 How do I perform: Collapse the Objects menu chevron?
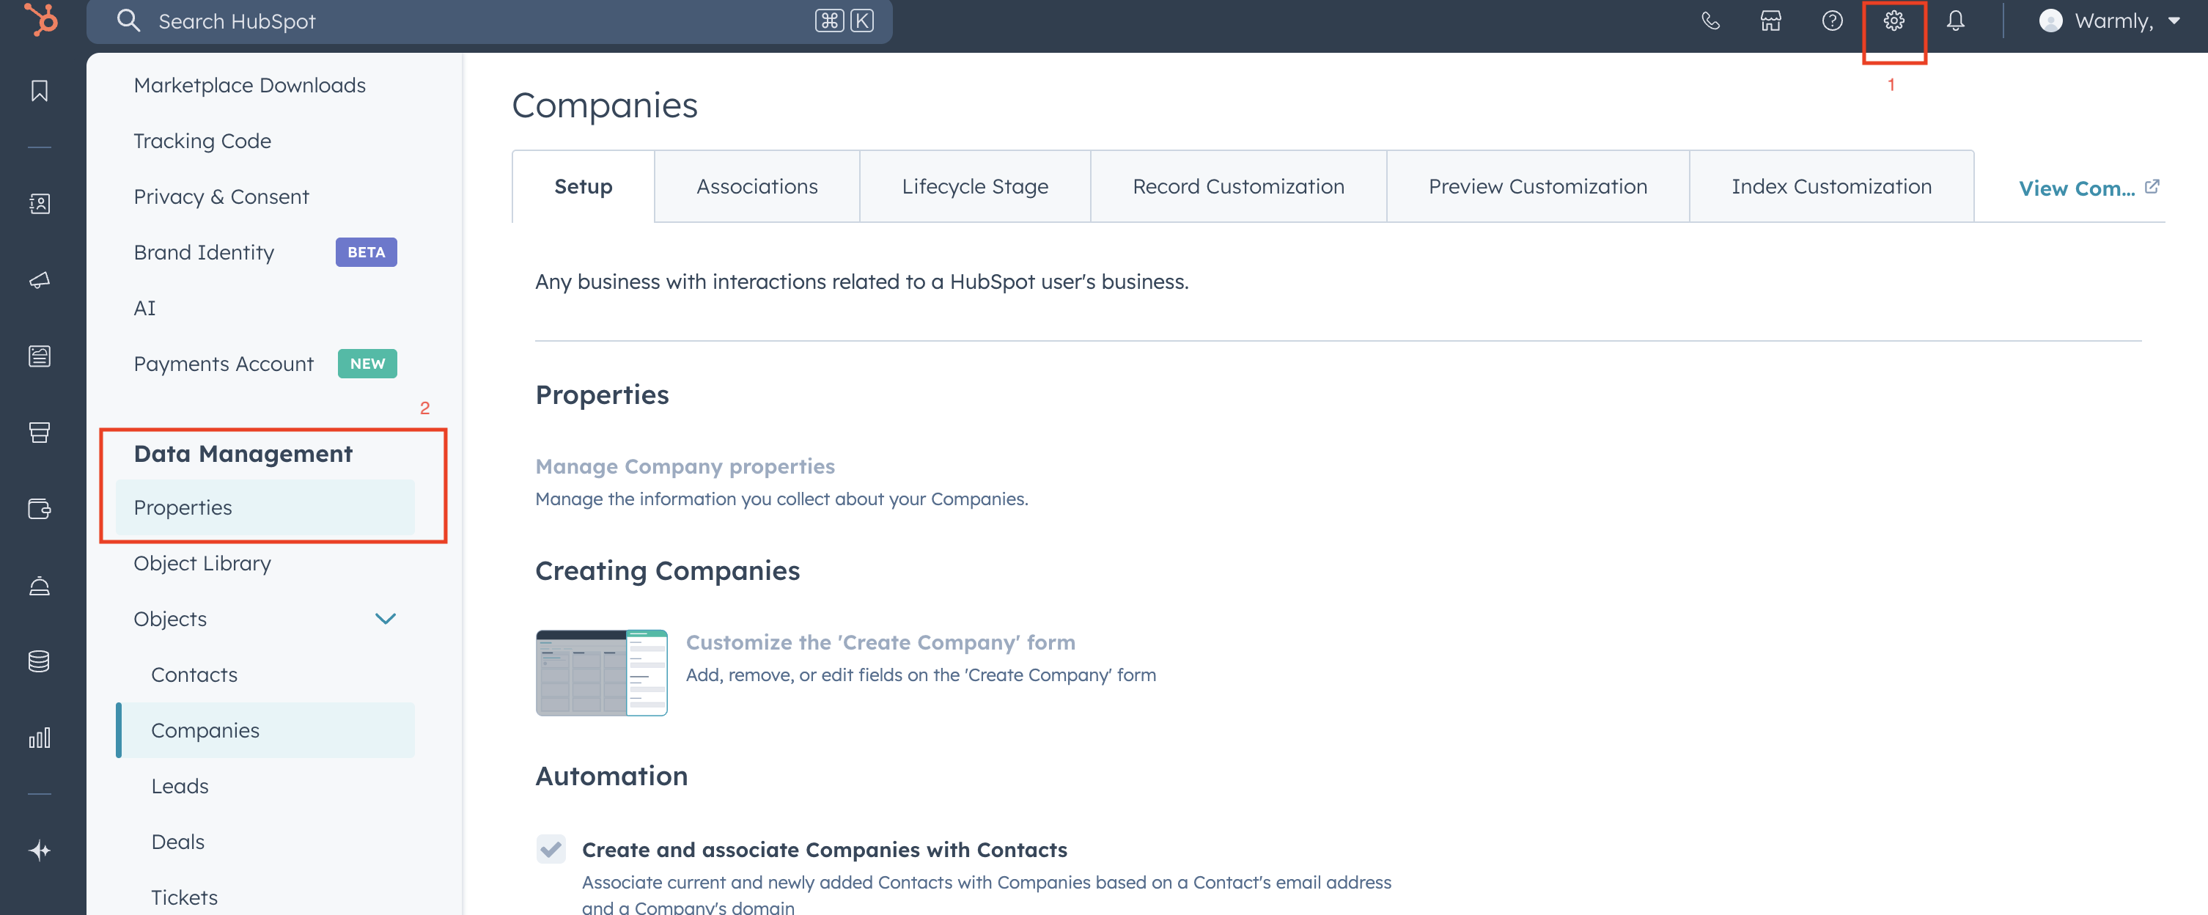(x=386, y=618)
